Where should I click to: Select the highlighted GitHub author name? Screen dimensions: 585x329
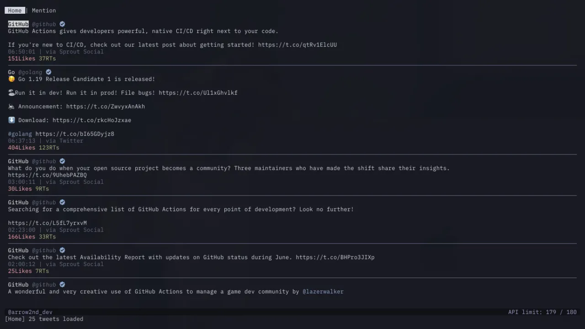[x=18, y=24]
